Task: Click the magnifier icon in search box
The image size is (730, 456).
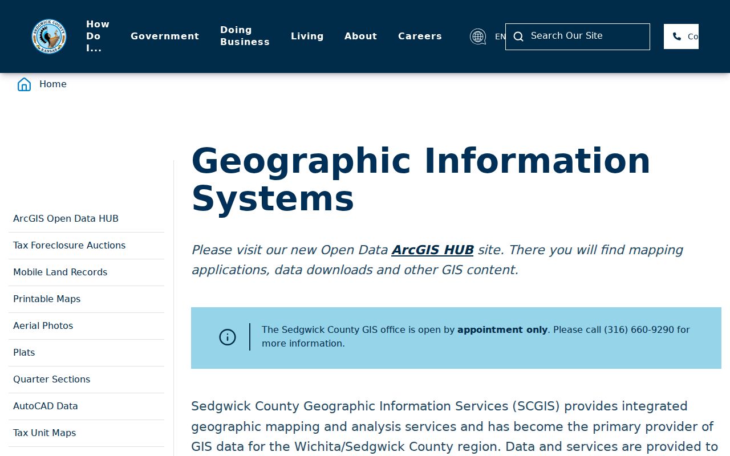Action: coord(518,36)
